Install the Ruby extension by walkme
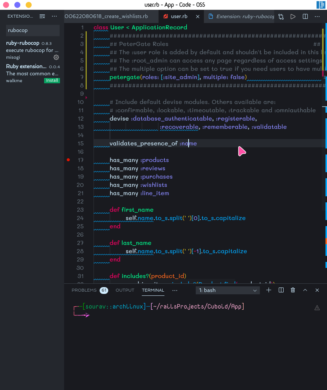 tap(52, 81)
